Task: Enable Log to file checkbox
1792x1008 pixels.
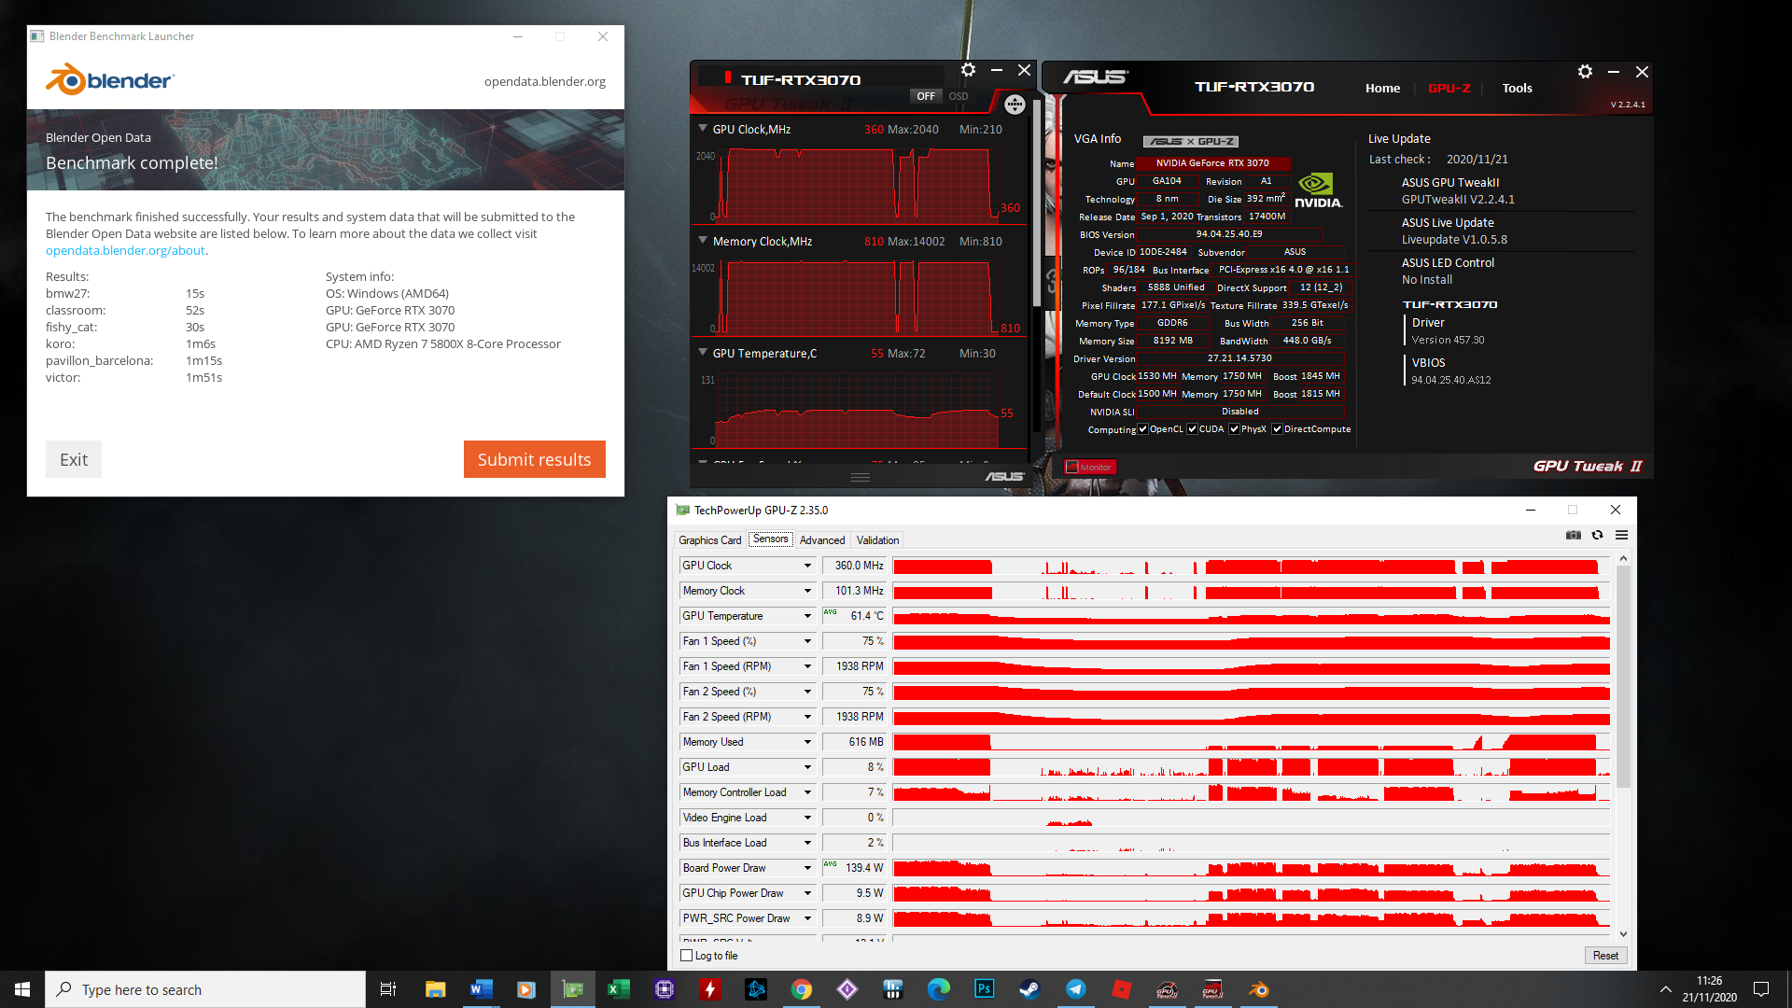Action: click(x=687, y=956)
